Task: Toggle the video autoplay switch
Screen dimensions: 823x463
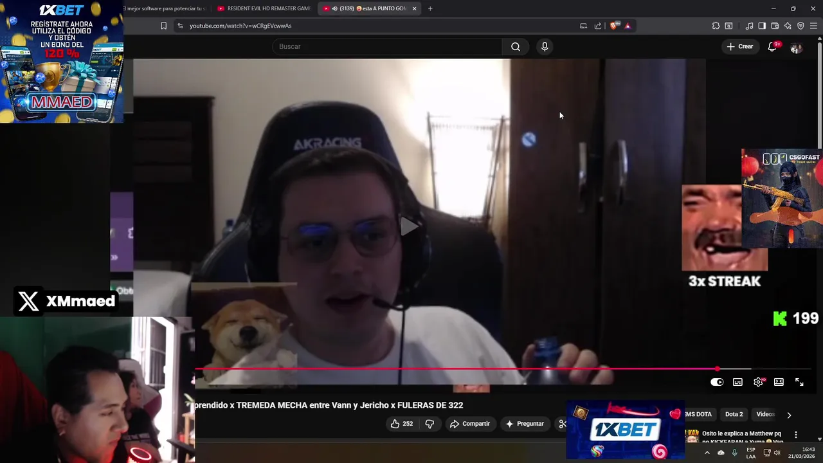Action: 717,382
